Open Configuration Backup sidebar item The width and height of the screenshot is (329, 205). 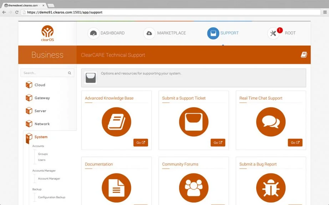pos(52,197)
